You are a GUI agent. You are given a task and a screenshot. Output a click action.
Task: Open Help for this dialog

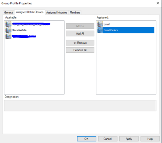coord(150,139)
